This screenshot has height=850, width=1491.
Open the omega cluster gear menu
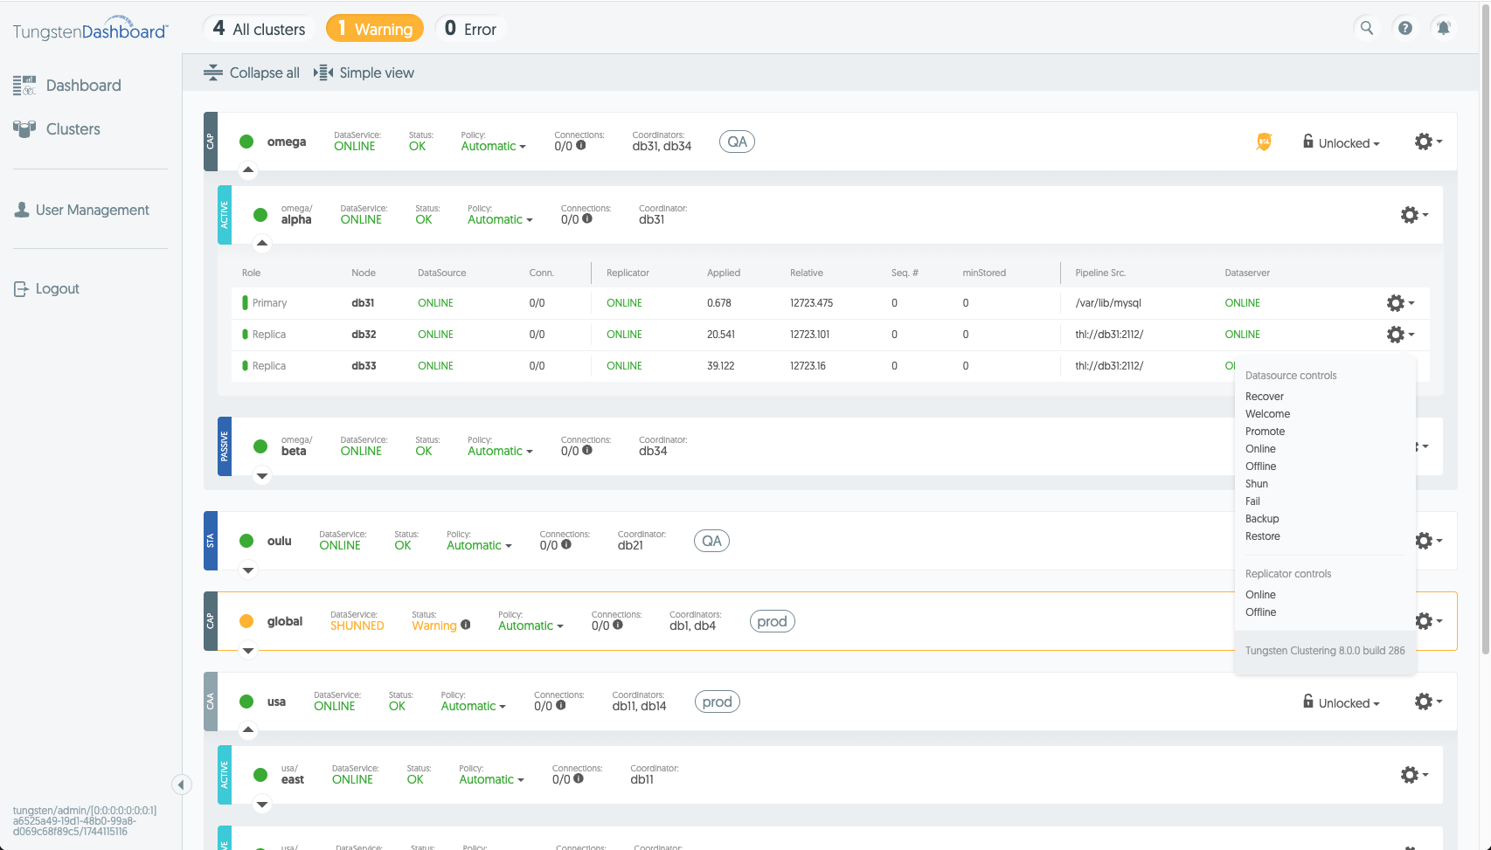tap(1428, 142)
